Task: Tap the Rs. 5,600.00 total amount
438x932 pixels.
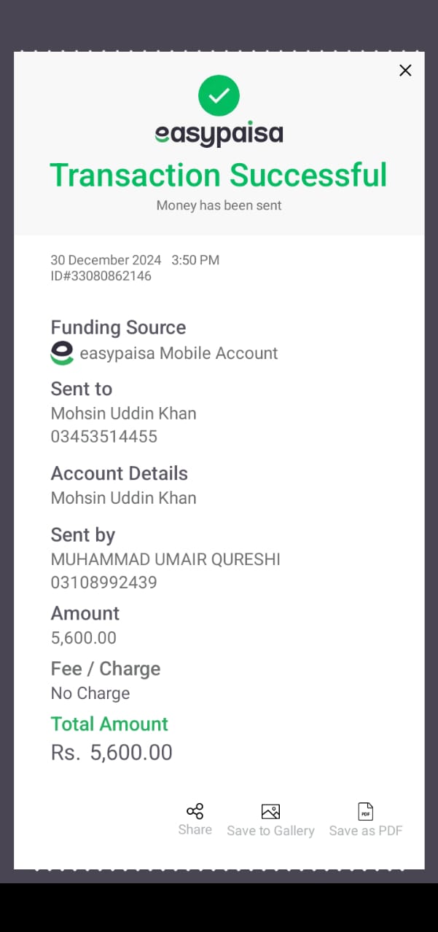Action: [112, 752]
